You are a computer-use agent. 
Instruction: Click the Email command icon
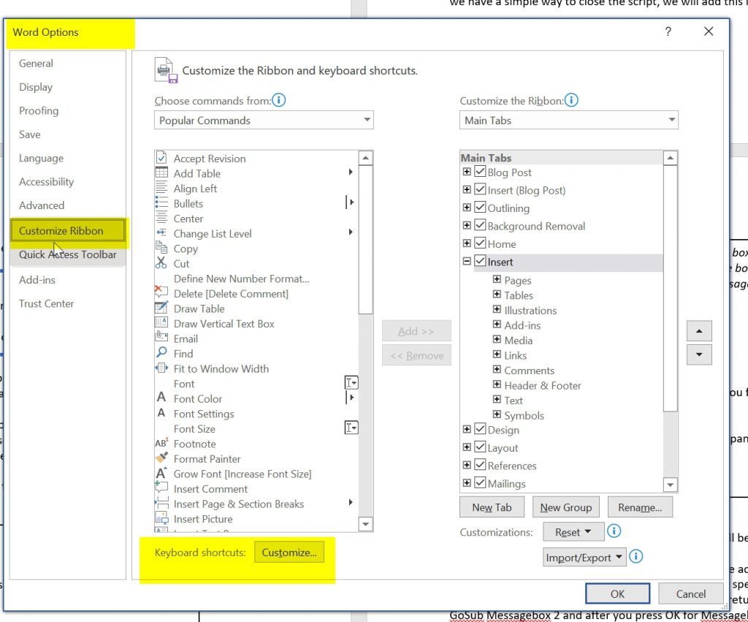click(x=161, y=338)
